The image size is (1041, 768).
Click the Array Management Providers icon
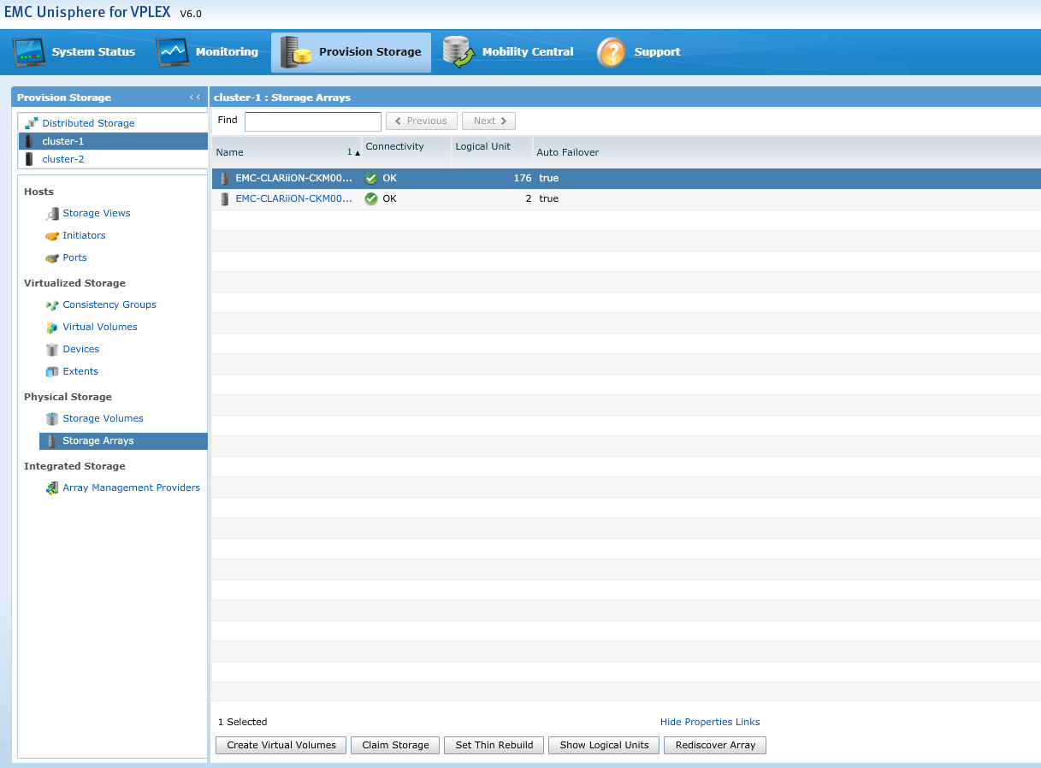[x=52, y=488]
